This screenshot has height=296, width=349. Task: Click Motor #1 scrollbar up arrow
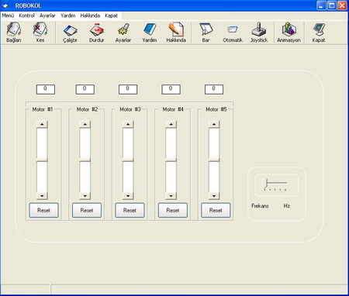42,124
